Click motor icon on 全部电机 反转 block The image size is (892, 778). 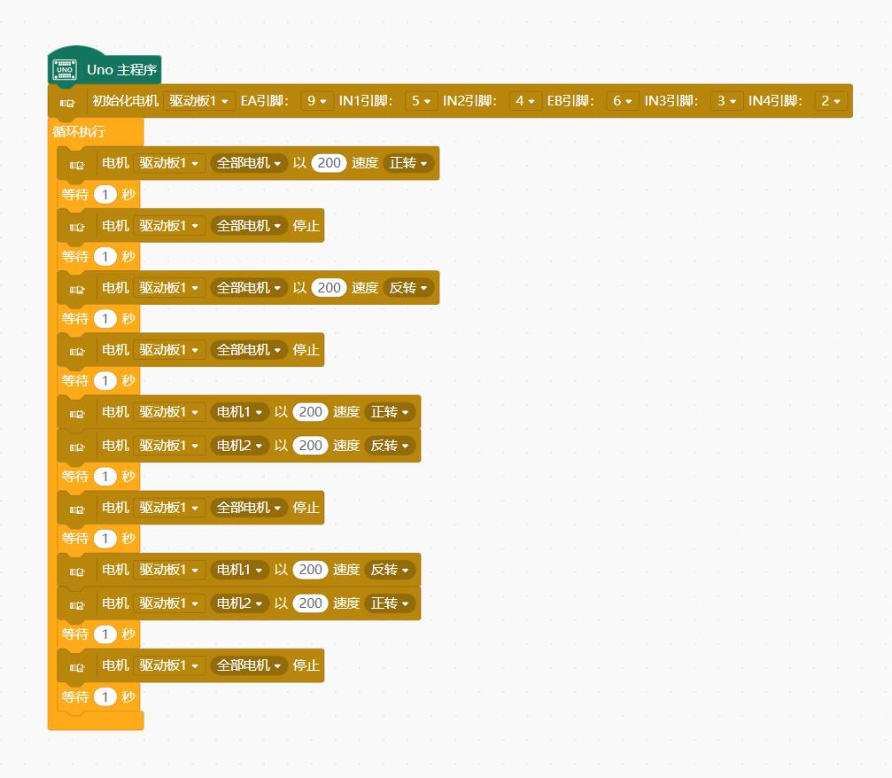(77, 289)
